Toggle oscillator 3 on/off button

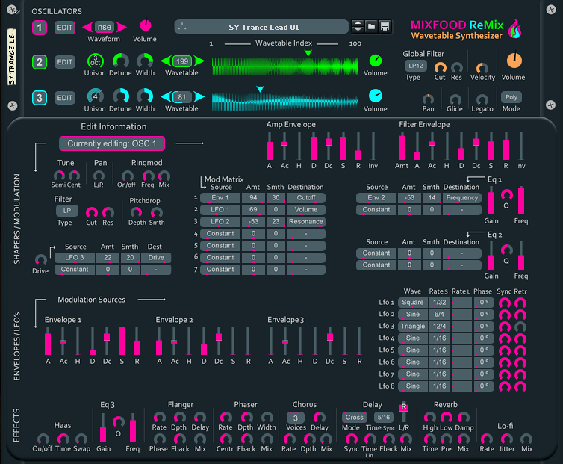click(40, 98)
